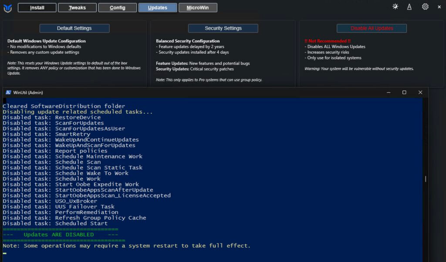This screenshot has height=262, width=446.
Task: Apply Default Settings for Windows Update
Action: click(74, 28)
